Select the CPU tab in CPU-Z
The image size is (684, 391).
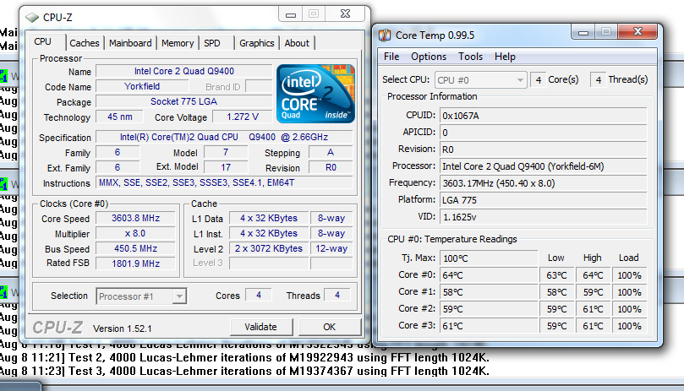[43, 42]
